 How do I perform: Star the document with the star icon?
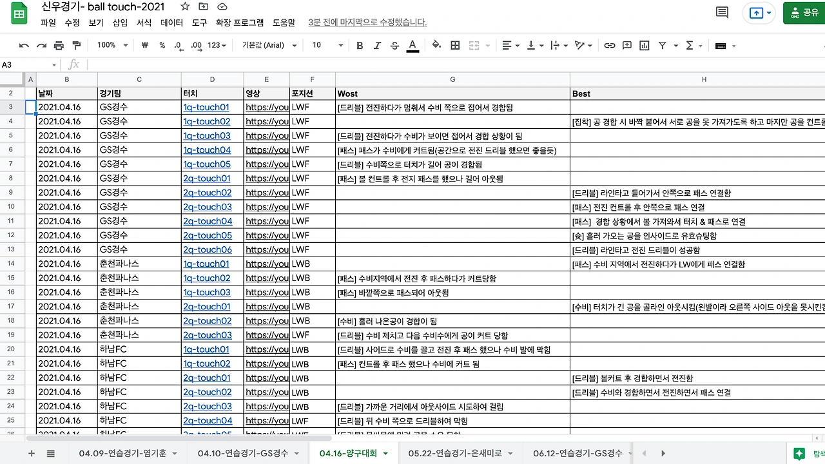185,6
